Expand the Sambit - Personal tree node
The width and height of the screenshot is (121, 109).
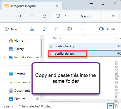4,57
